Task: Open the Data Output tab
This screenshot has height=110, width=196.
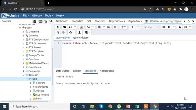Action: tap(62, 71)
